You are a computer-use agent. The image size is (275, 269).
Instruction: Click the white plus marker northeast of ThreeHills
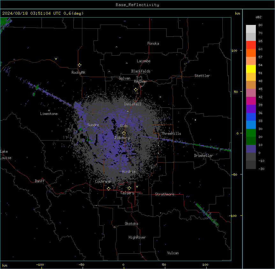[195, 120]
